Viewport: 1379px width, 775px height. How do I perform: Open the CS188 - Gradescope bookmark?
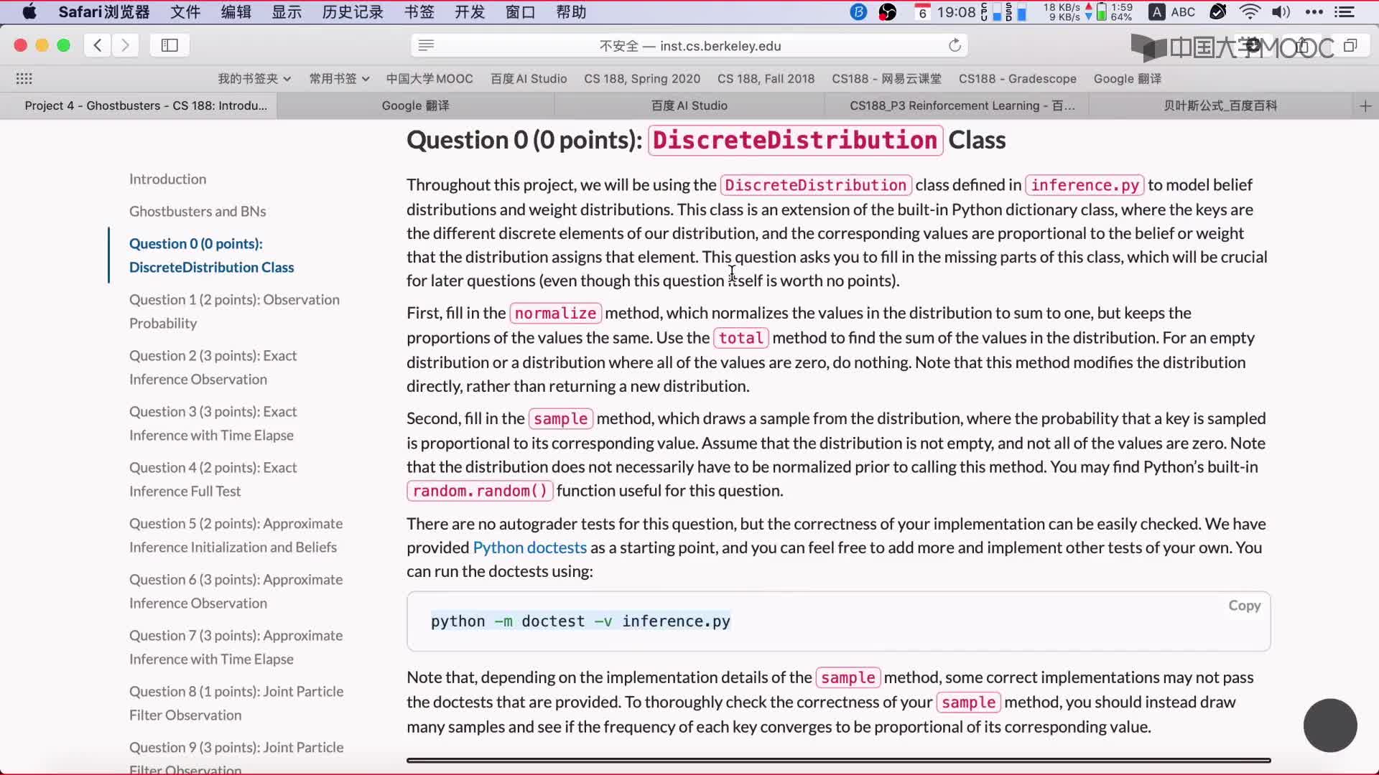pos(1017,79)
